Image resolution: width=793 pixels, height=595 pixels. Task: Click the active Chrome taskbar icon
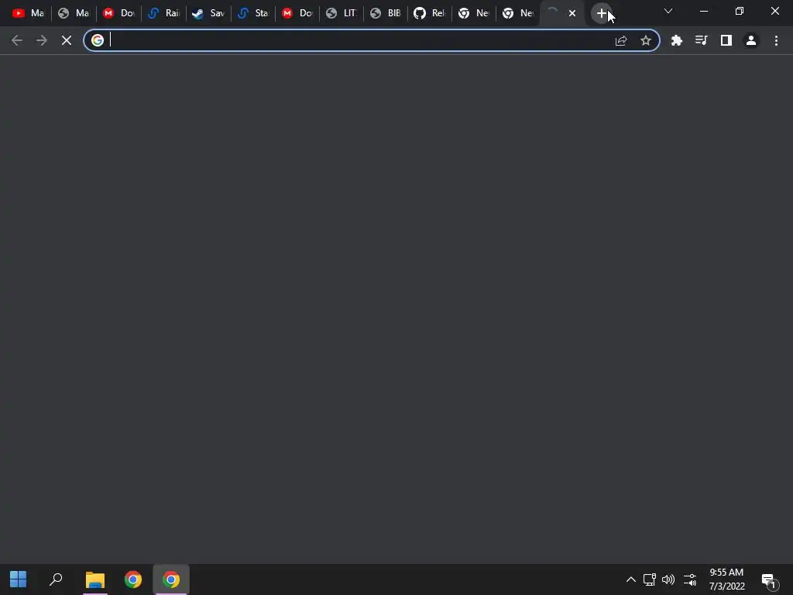coord(171,580)
